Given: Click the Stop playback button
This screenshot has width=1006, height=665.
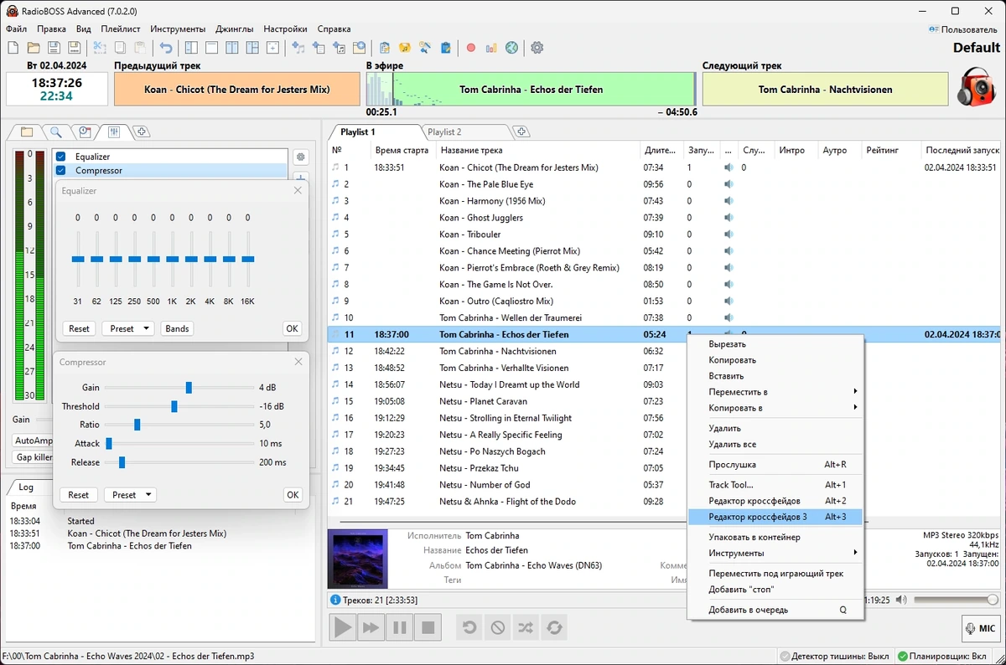Looking at the screenshot, I should point(428,626).
